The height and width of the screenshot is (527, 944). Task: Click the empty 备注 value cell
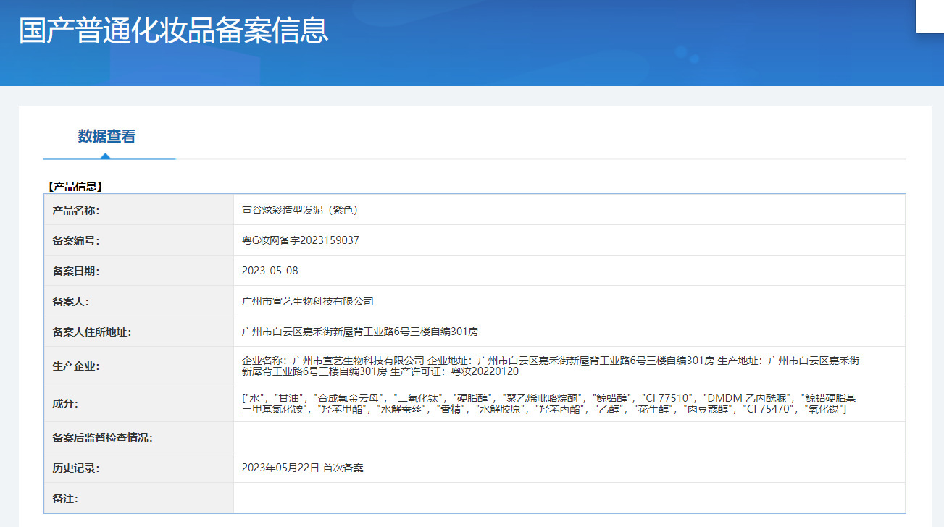(x=569, y=498)
